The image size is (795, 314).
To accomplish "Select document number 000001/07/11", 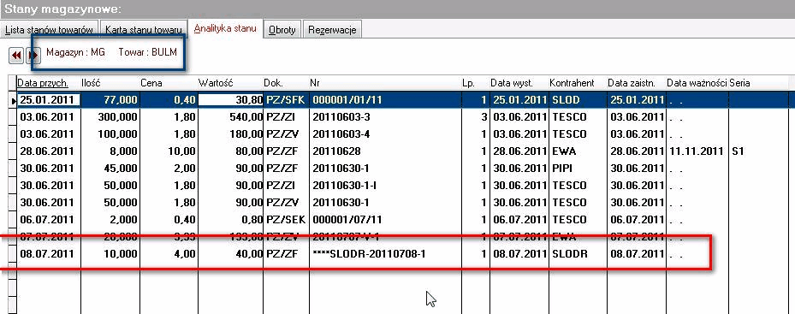I will pyautogui.click(x=347, y=220).
